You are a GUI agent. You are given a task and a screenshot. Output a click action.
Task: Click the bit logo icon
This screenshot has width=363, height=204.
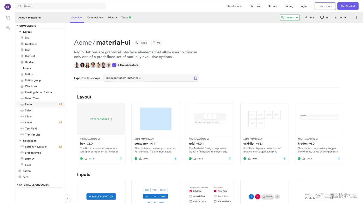tap(8, 7)
